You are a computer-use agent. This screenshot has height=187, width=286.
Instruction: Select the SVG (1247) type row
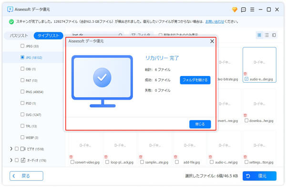click(x=34, y=114)
